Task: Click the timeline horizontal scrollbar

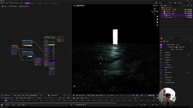Action: 59,103
